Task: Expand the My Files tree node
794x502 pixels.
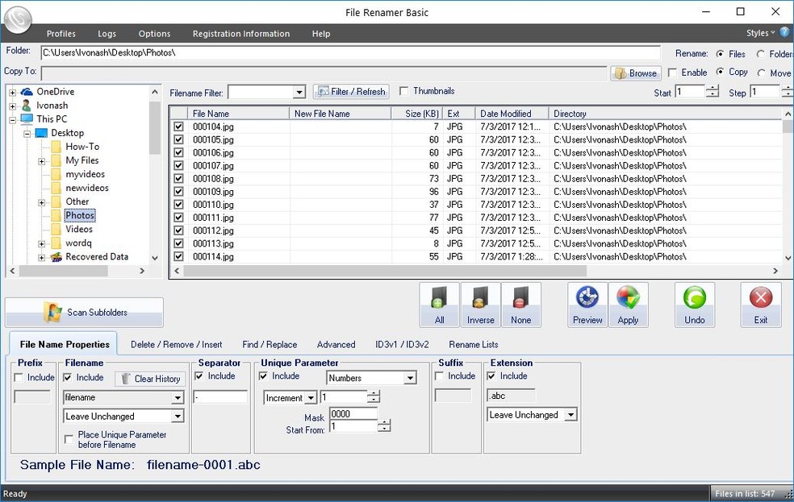Action: pos(42,161)
